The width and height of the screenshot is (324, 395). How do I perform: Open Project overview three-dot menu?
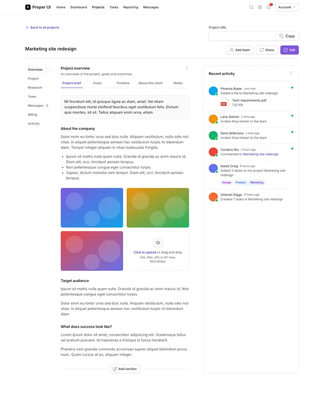click(186, 68)
